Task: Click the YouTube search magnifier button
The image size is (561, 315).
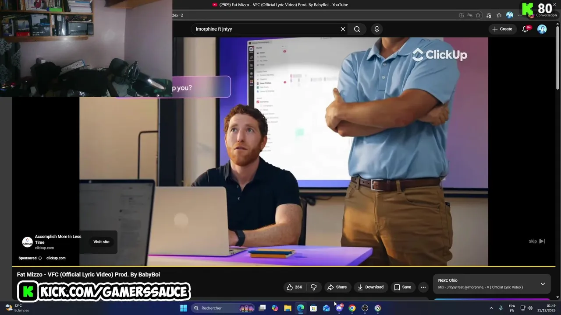Action: coord(357,29)
